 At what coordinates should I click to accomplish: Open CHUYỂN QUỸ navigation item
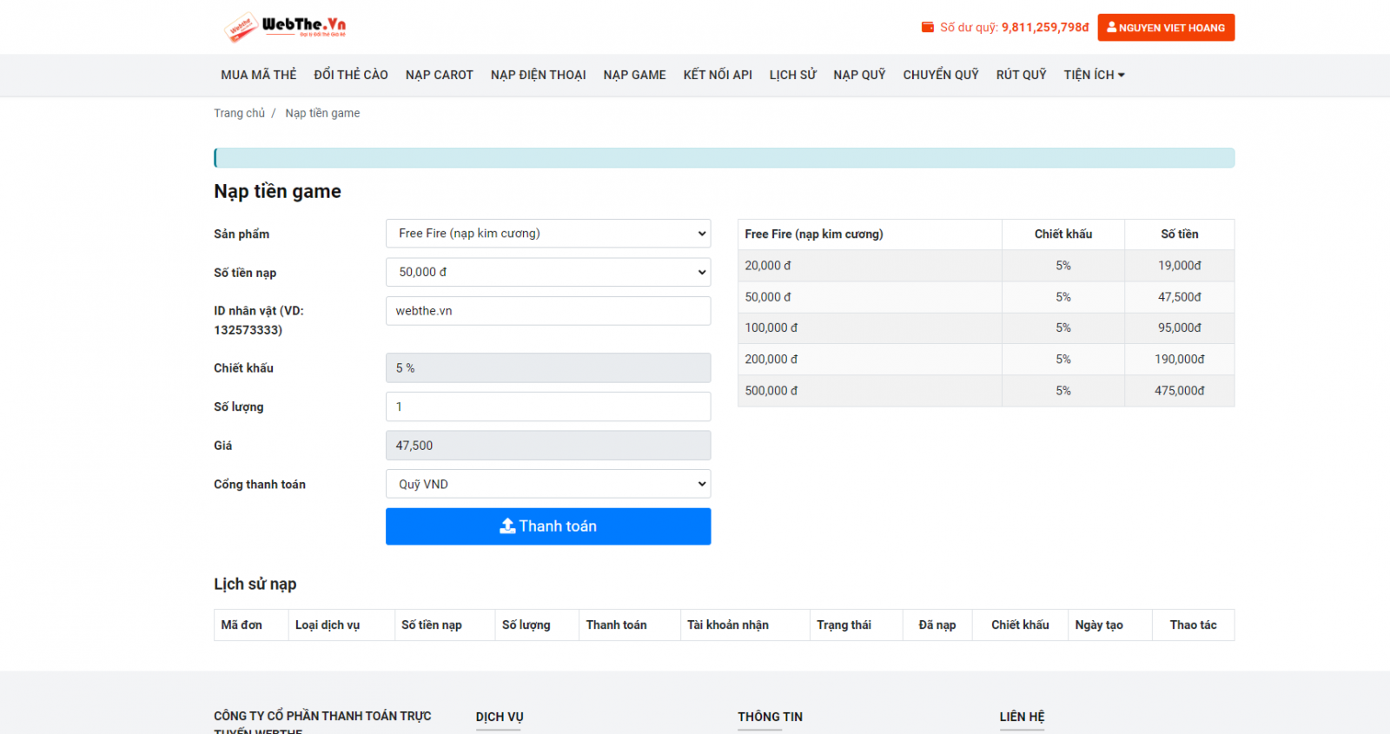[x=941, y=75]
